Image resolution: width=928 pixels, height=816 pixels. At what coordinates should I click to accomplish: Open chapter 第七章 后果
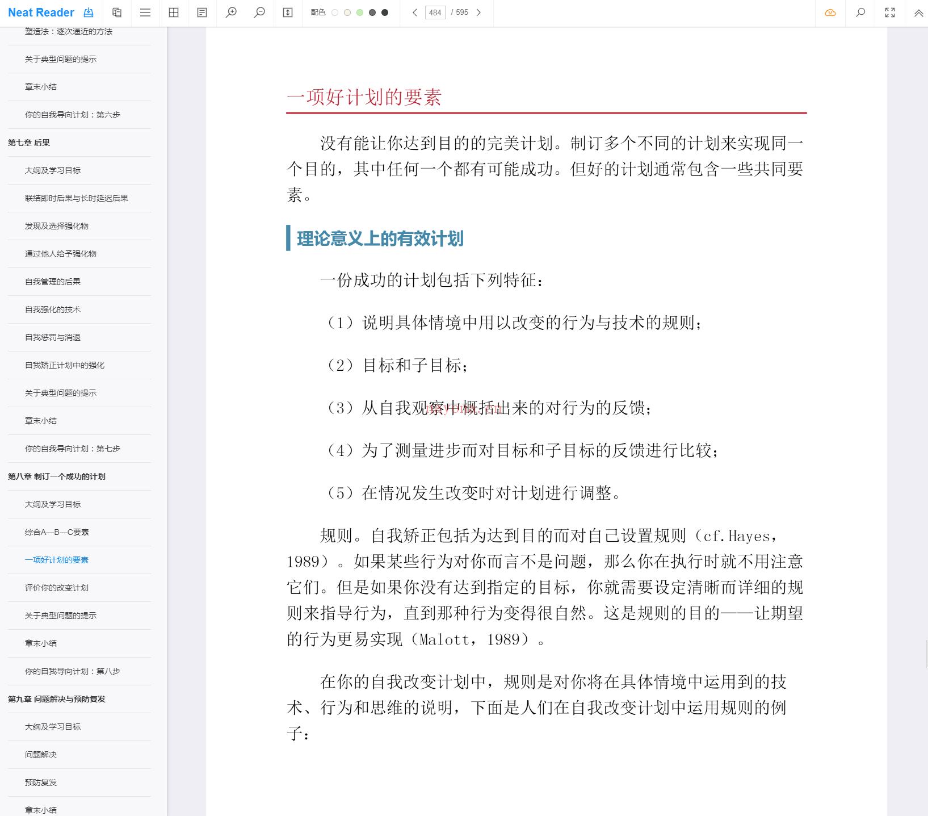29,143
